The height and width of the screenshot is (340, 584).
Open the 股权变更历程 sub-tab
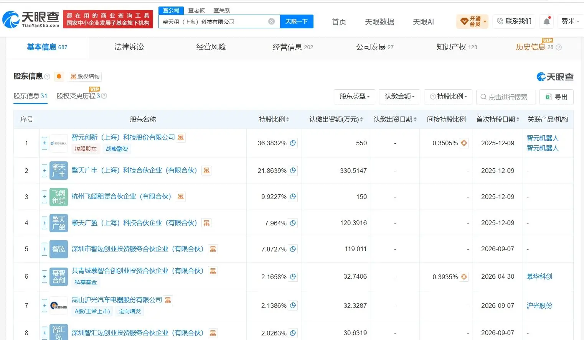coord(78,96)
